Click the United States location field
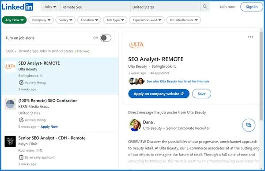265x171 pixels. click(165, 7)
